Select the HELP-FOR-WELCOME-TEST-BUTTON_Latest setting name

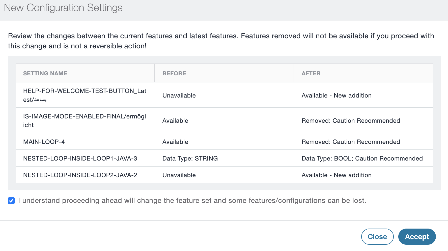coord(85,95)
